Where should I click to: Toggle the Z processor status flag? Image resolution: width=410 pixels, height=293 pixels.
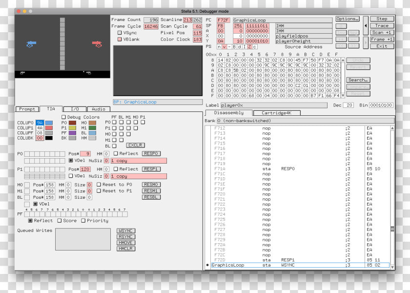[249, 46]
